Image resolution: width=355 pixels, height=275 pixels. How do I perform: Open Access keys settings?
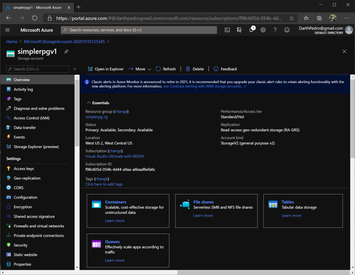click(24, 169)
